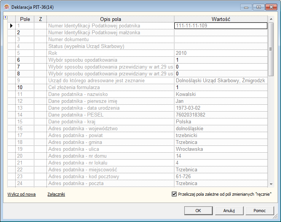The image size is (281, 222).
Task: Click the 'Opis pola' column header
Action: [x=111, y=19]
